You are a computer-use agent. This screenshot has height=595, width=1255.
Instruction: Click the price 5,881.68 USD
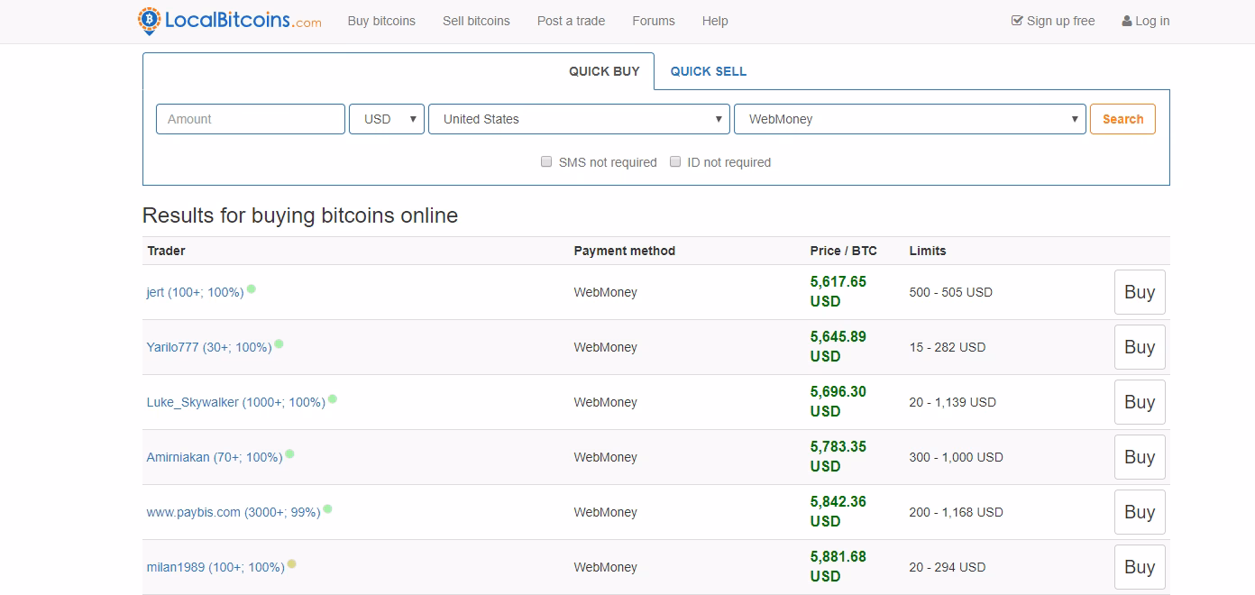click(838, 566)
